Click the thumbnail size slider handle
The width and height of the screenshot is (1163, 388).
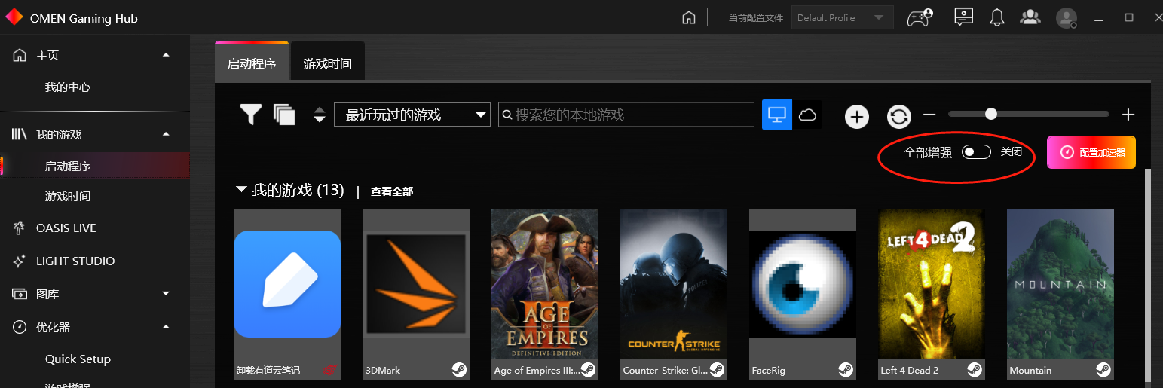point(991,114)
